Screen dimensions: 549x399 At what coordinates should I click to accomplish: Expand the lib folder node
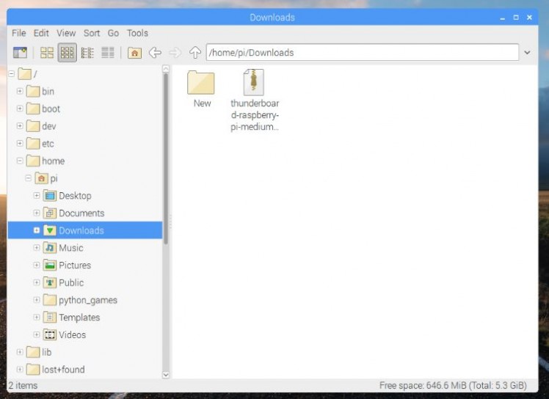pyautogui.click(x=20, y=352)
